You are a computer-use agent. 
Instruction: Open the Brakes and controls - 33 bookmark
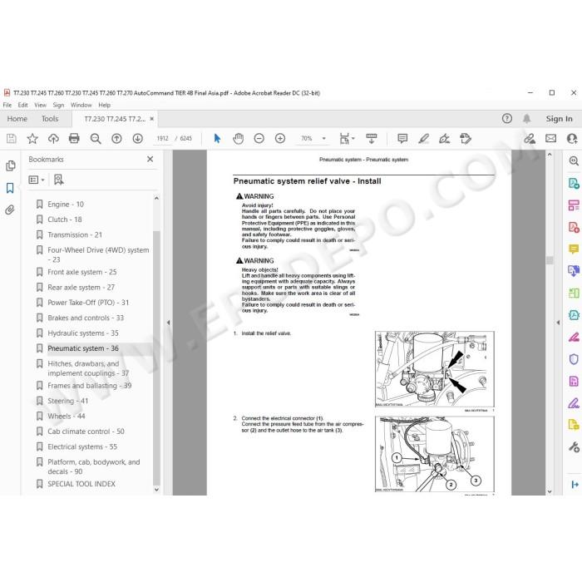tap(86, 318)
